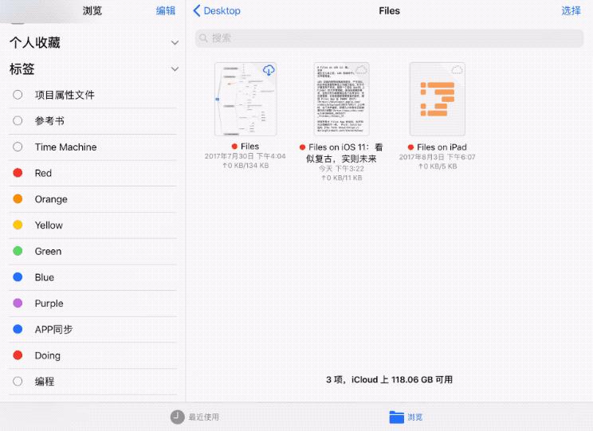This screenshot has height=431, width=593.
Task: Select the Blue tag label
Action: [x=45, y=277]
